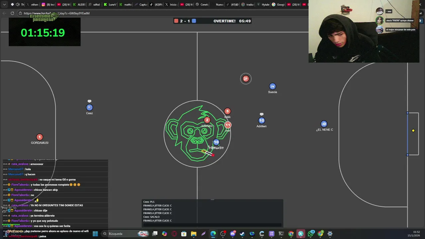Screen dimensions: 425x239
Task: Click red player number 11
Action: (228, 125)
